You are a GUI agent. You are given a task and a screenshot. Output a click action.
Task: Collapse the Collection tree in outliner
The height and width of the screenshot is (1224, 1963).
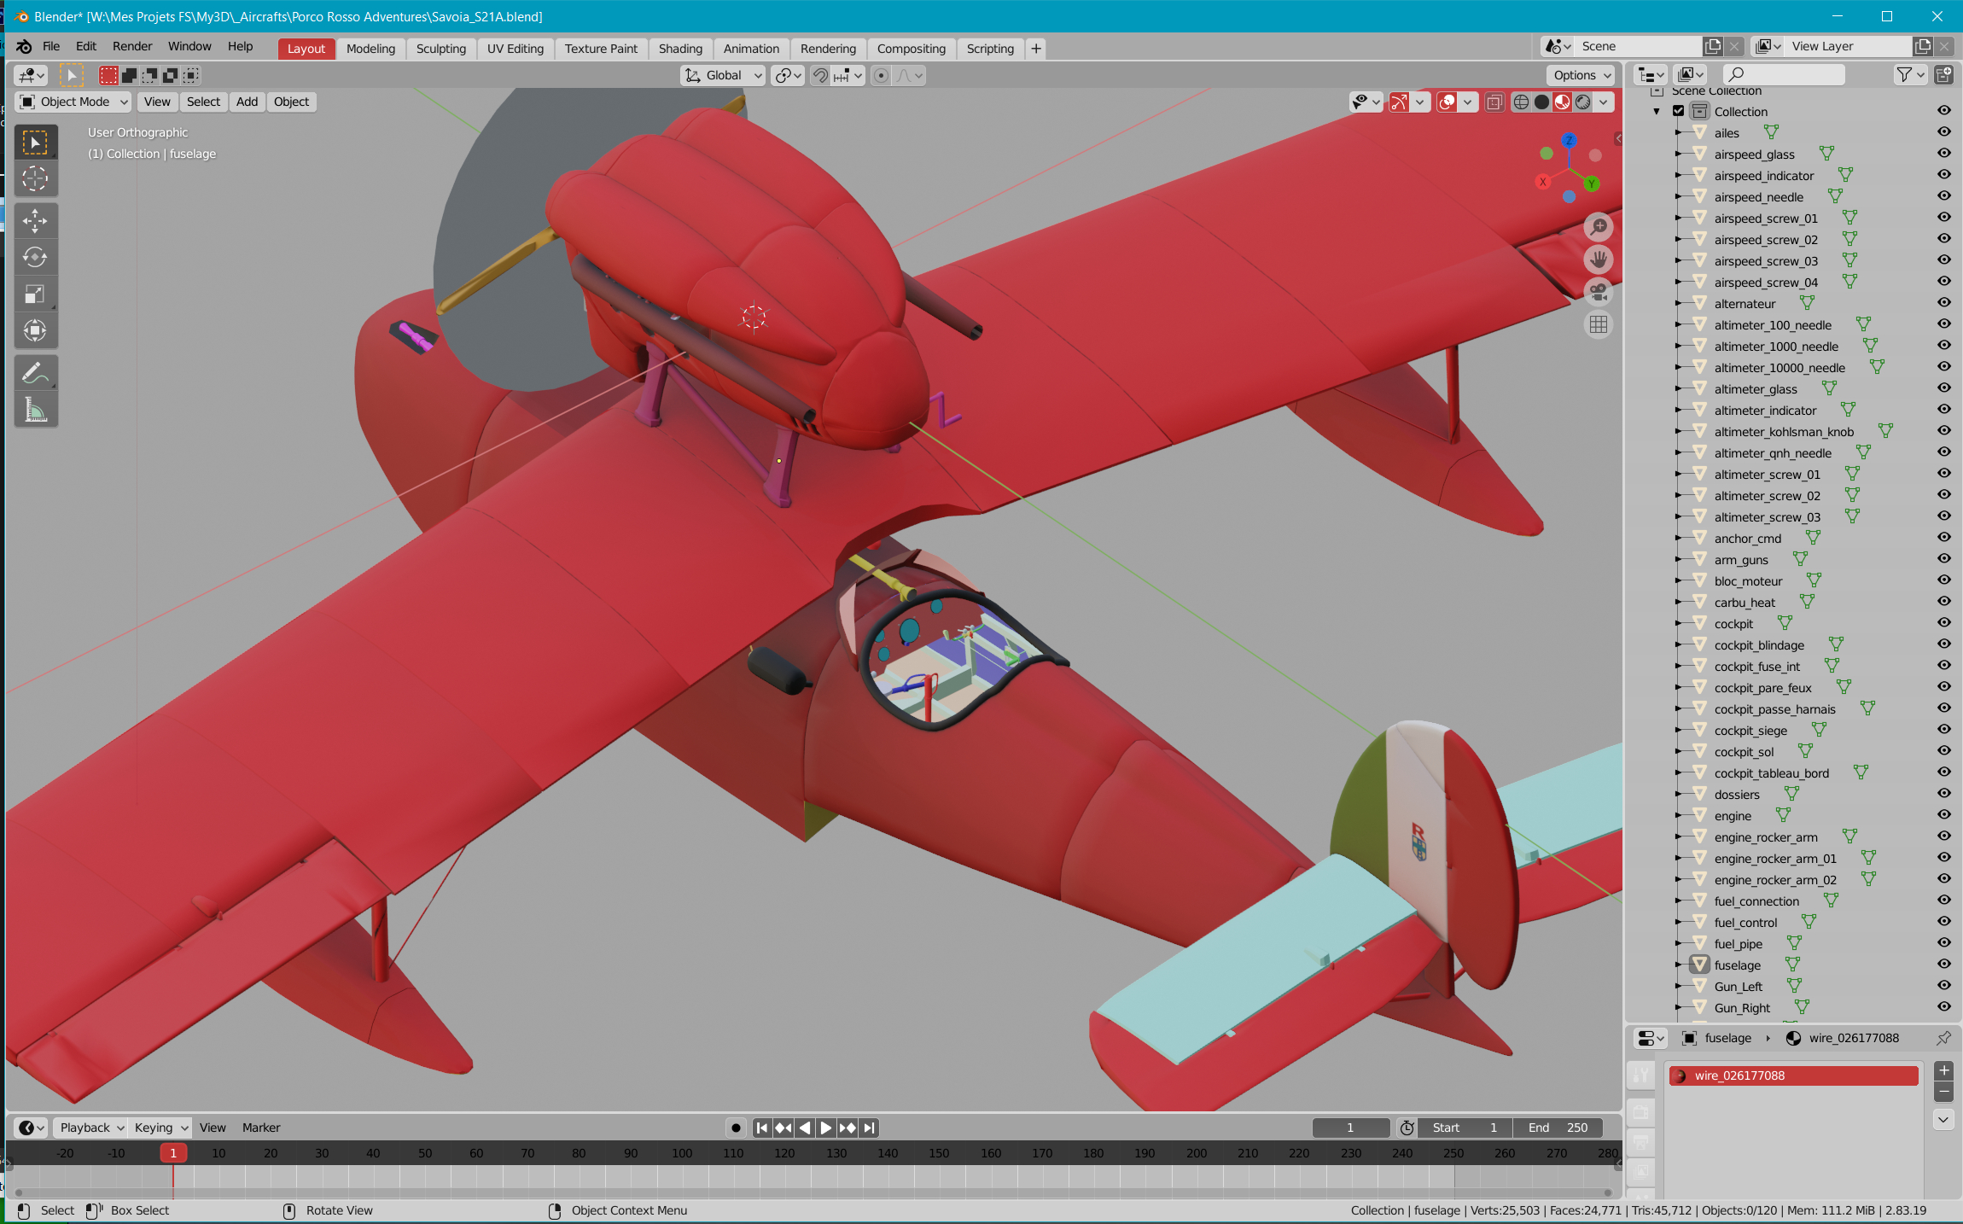point(1657,111)
